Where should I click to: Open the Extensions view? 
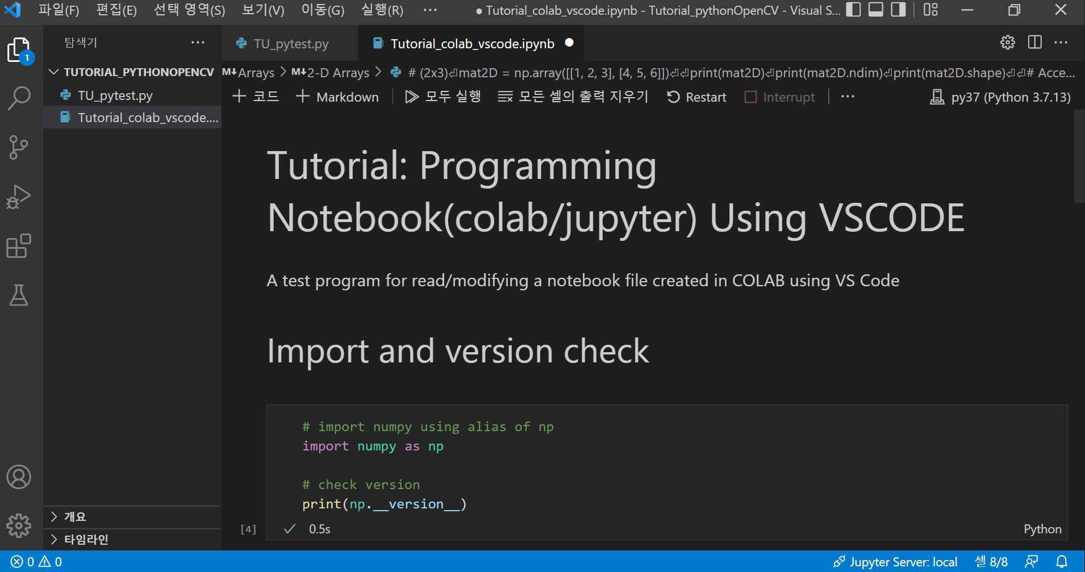19,246
